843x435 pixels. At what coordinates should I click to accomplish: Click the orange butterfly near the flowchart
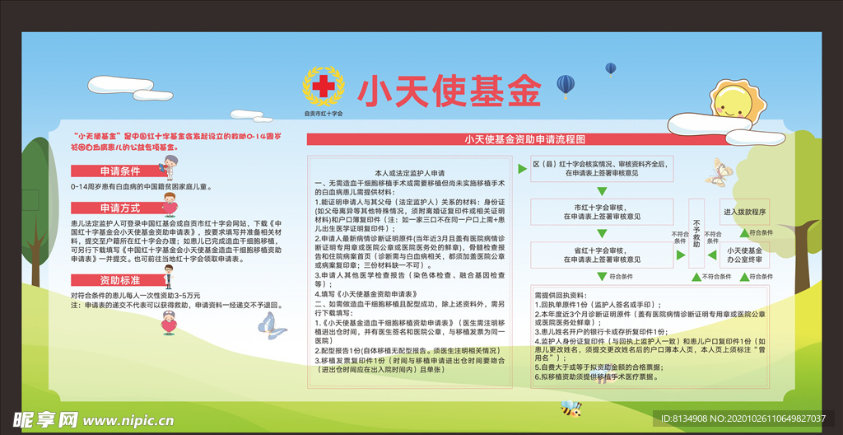(720, 172)
